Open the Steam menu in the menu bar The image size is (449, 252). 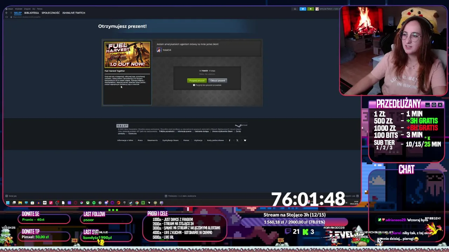click(9, 9)
